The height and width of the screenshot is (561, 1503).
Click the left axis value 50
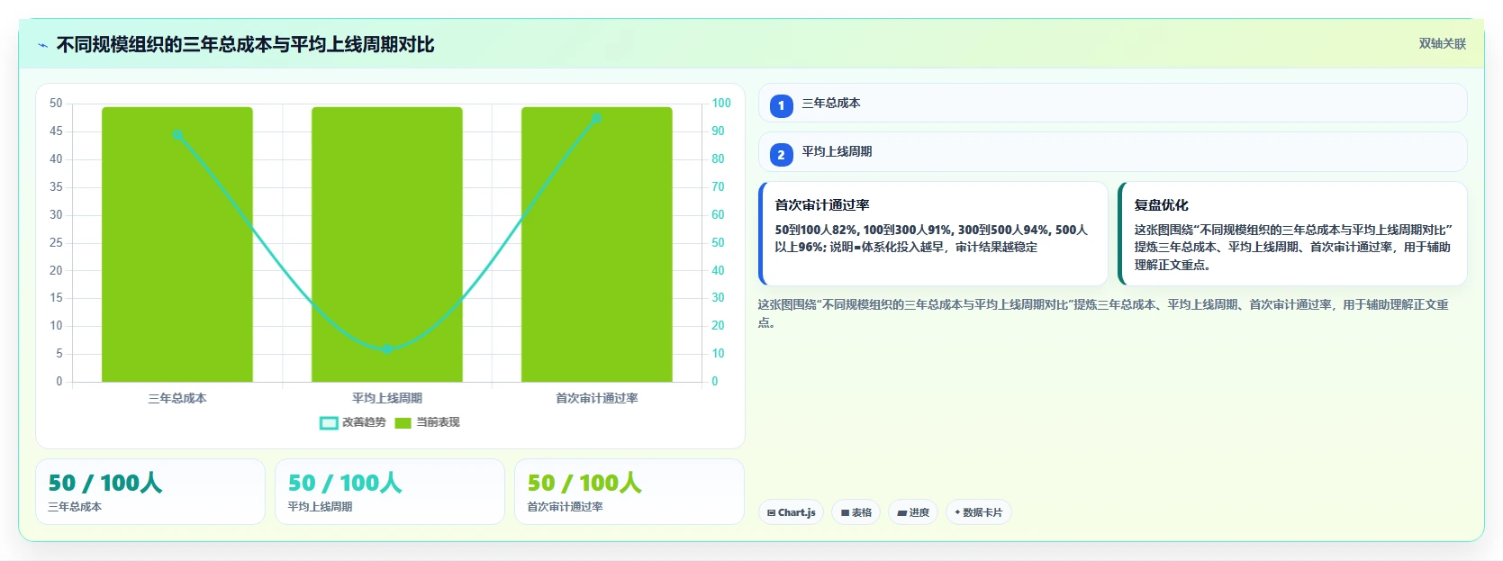[56, 104]
